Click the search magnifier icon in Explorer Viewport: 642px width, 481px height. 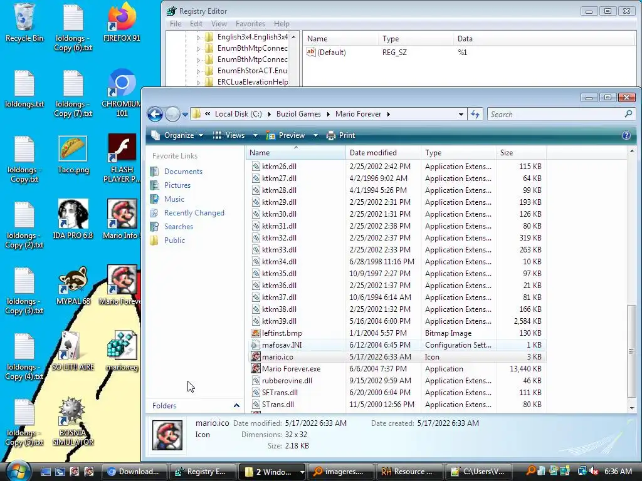[628, 114]
